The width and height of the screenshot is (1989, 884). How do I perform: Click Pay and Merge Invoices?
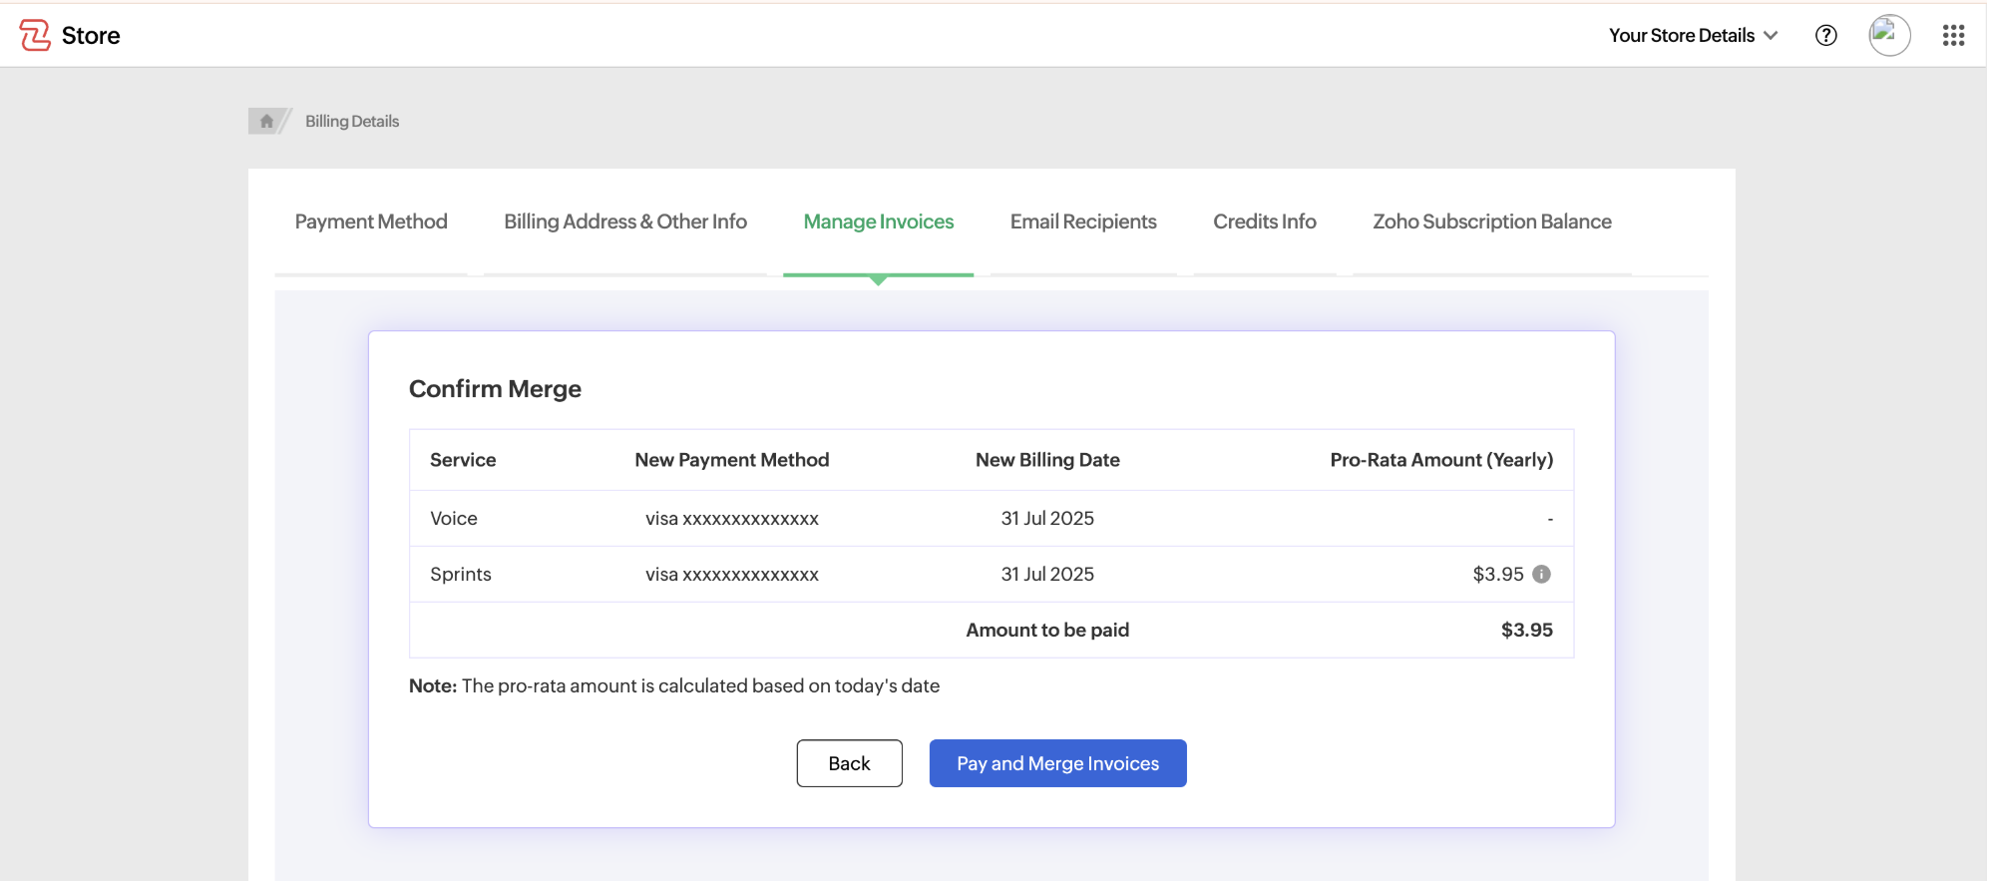click(x=1057, y=764)
